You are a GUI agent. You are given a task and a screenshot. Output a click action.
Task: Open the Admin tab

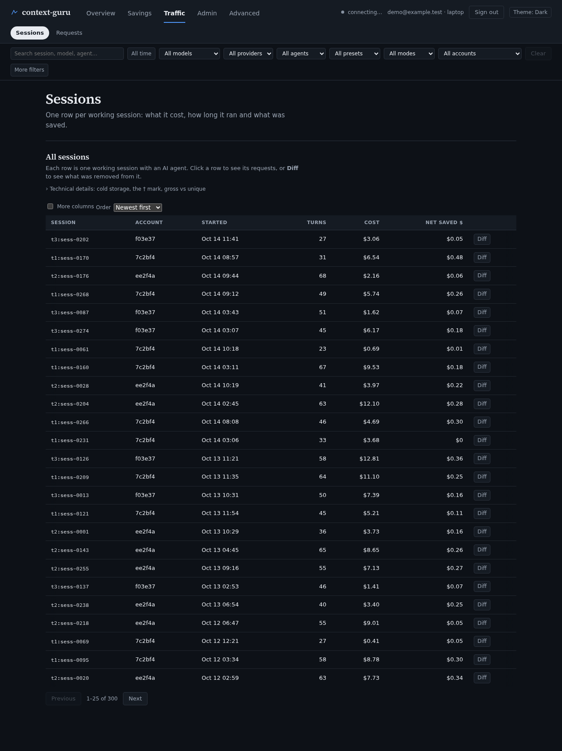point(207,13)
